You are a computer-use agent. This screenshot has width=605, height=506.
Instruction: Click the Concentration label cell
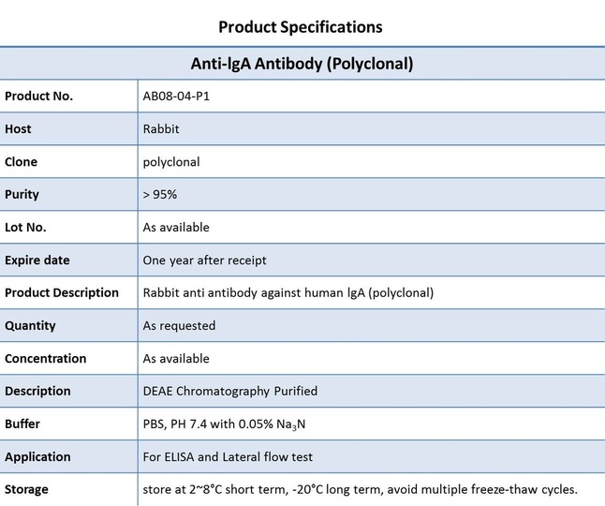[68, 358]
